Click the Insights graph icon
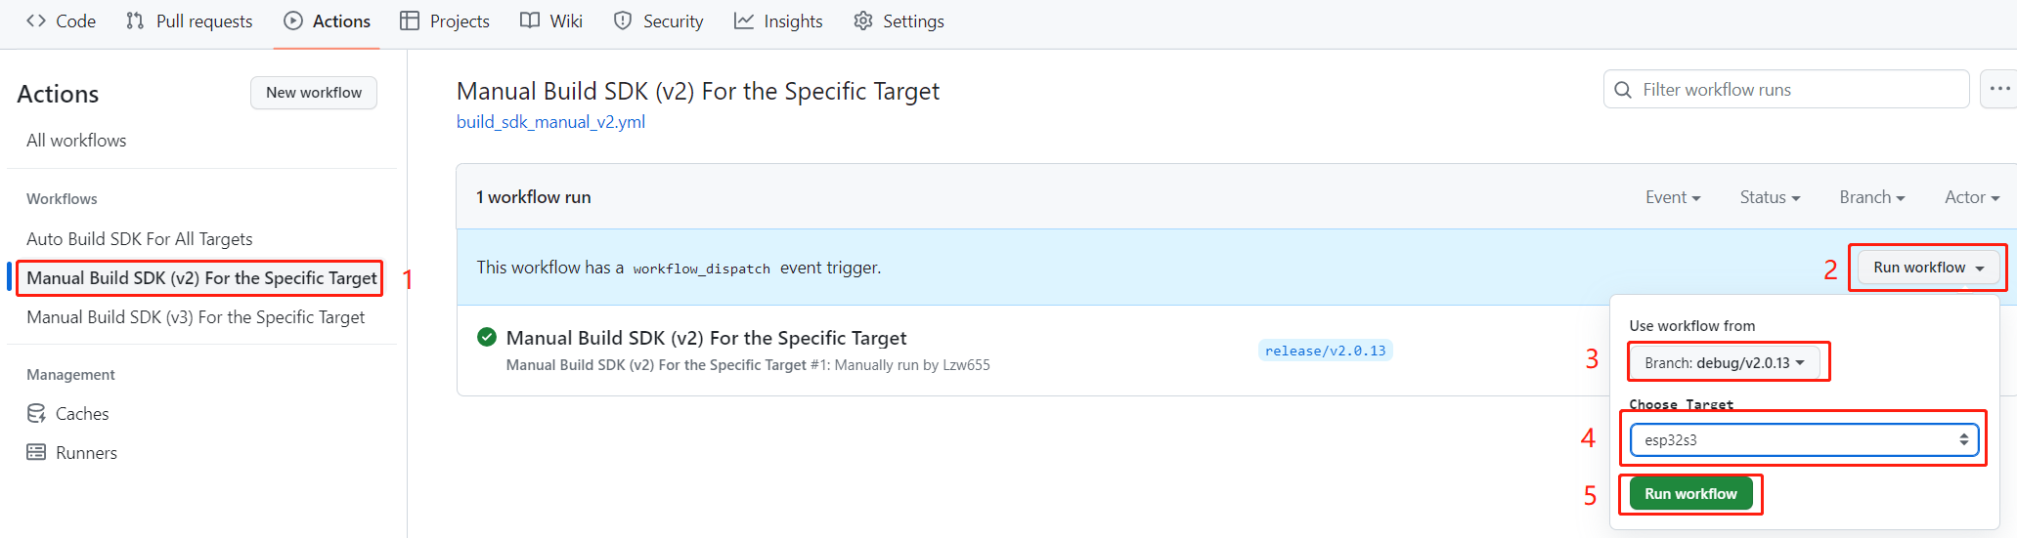Screen dimensions: 2017x538 tap(744, 21)
